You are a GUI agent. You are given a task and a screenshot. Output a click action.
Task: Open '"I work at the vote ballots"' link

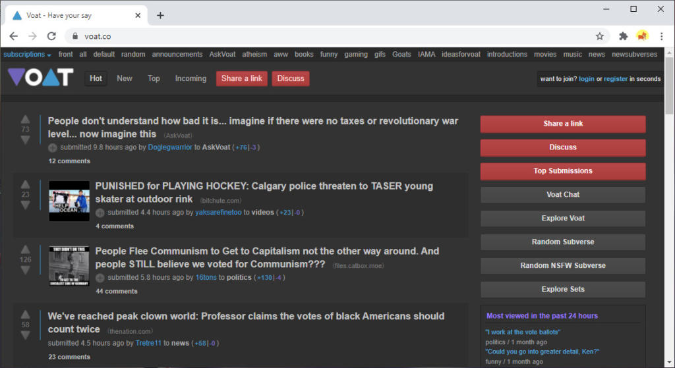tap(523, 332)
